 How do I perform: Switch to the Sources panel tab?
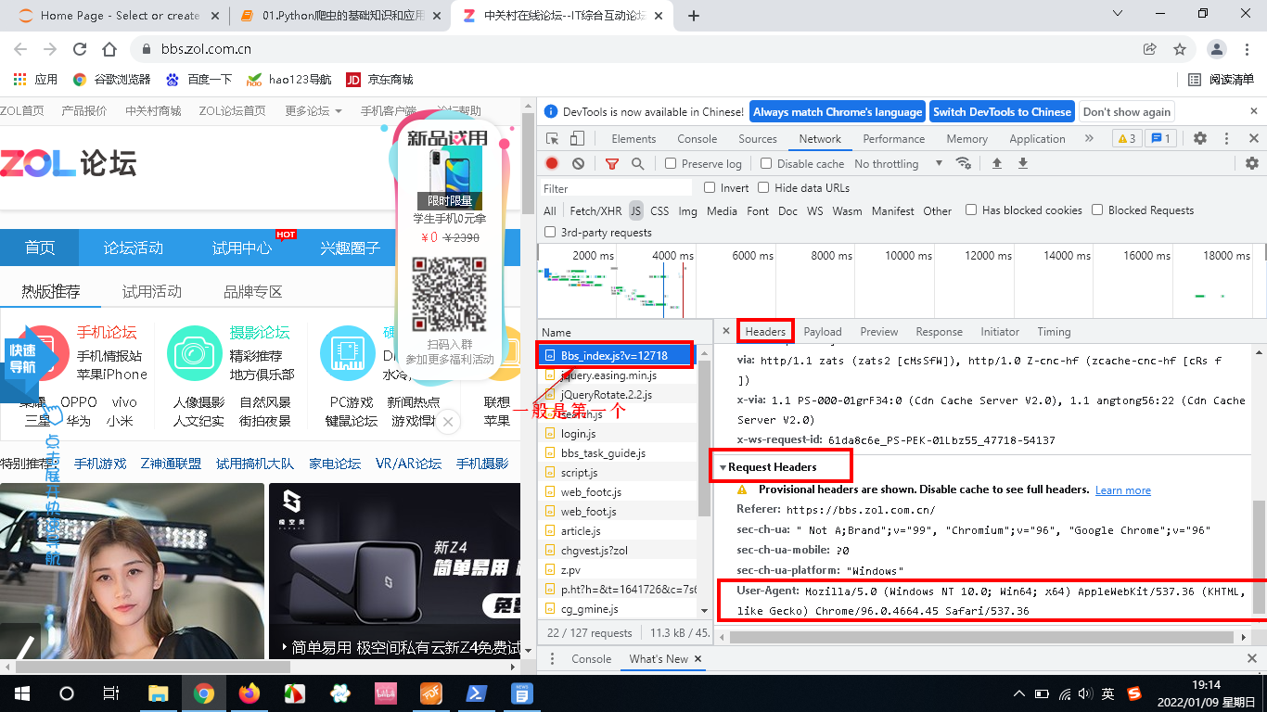pos(758,139)
